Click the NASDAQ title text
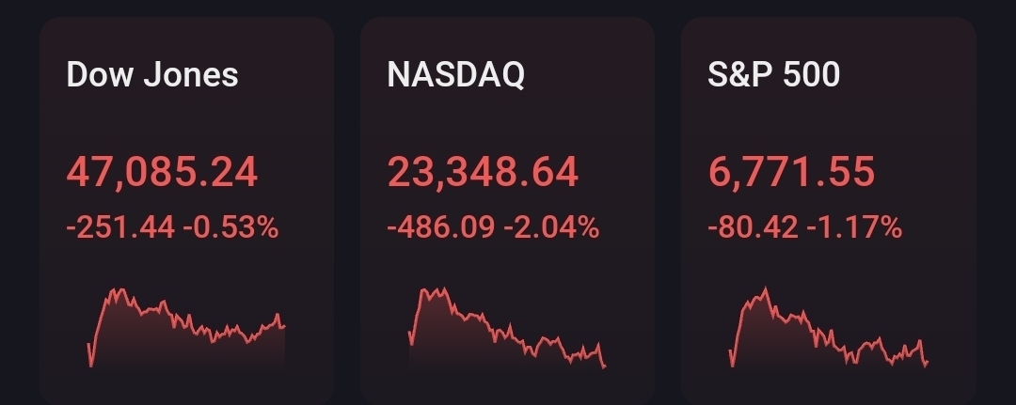Viewport: 1016px width, 405px height. click(x=455, y=75)
